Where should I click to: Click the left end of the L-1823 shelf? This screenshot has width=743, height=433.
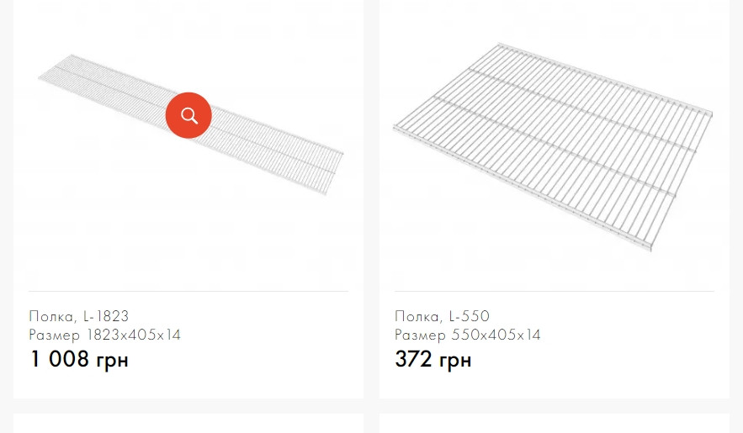point(45,77)
